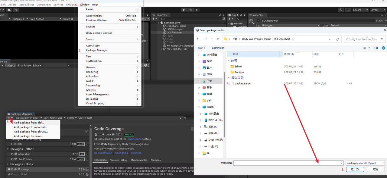Select LCCRenderer object in the Hierarchy
This screenshot has width=387, height=178.
coord(174,33)
